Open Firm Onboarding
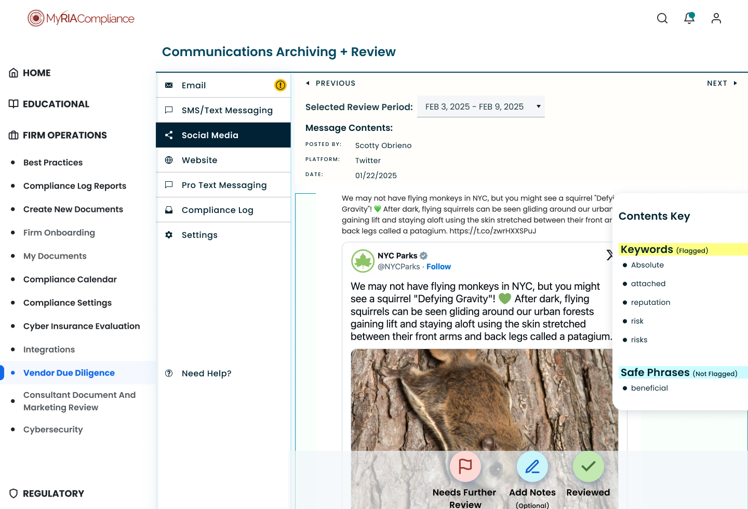Screen dimensions: 748x509 [59, 233]
